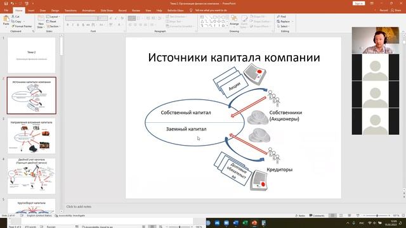Open the font size combo box
Image resolution: width=406 pixels, height=228 pixels.
[103, 18]
